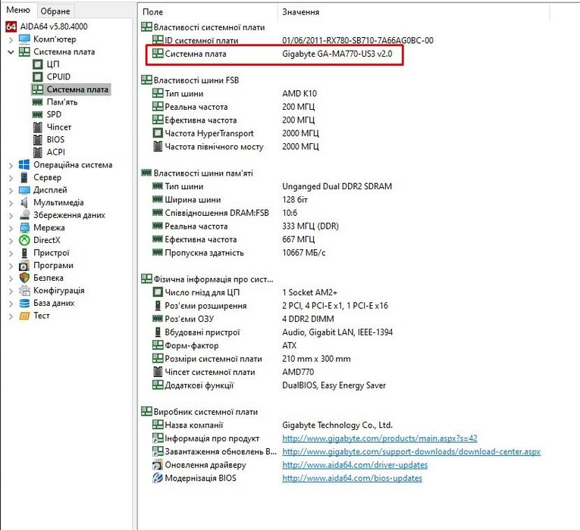The width and height of the screenshot is (580, 530).
Task: Open the gigabyte.com products main.aspx link
Action: point(380,438)
